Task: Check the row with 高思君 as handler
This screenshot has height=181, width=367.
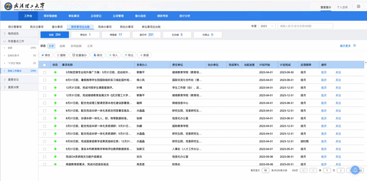Action: pyautogui.click(x=44, y=165)
